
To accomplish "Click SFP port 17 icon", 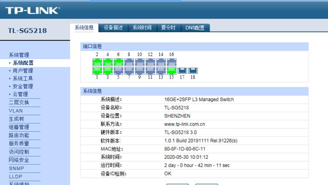I will click(182, 71).
